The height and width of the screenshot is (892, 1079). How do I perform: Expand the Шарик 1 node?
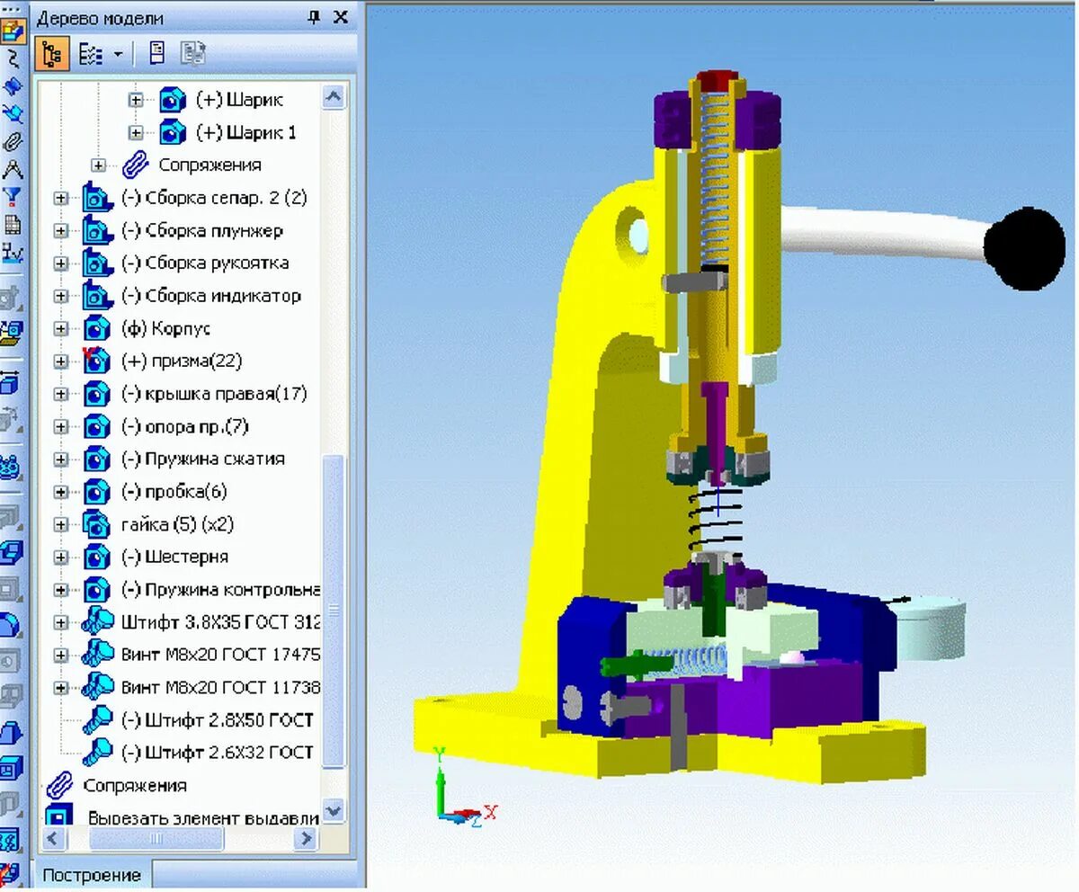tap(136, 132)
